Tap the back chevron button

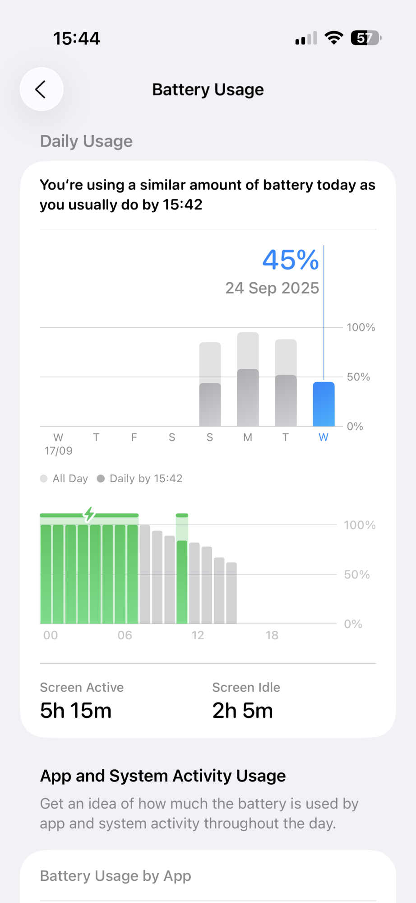point(41,89)
